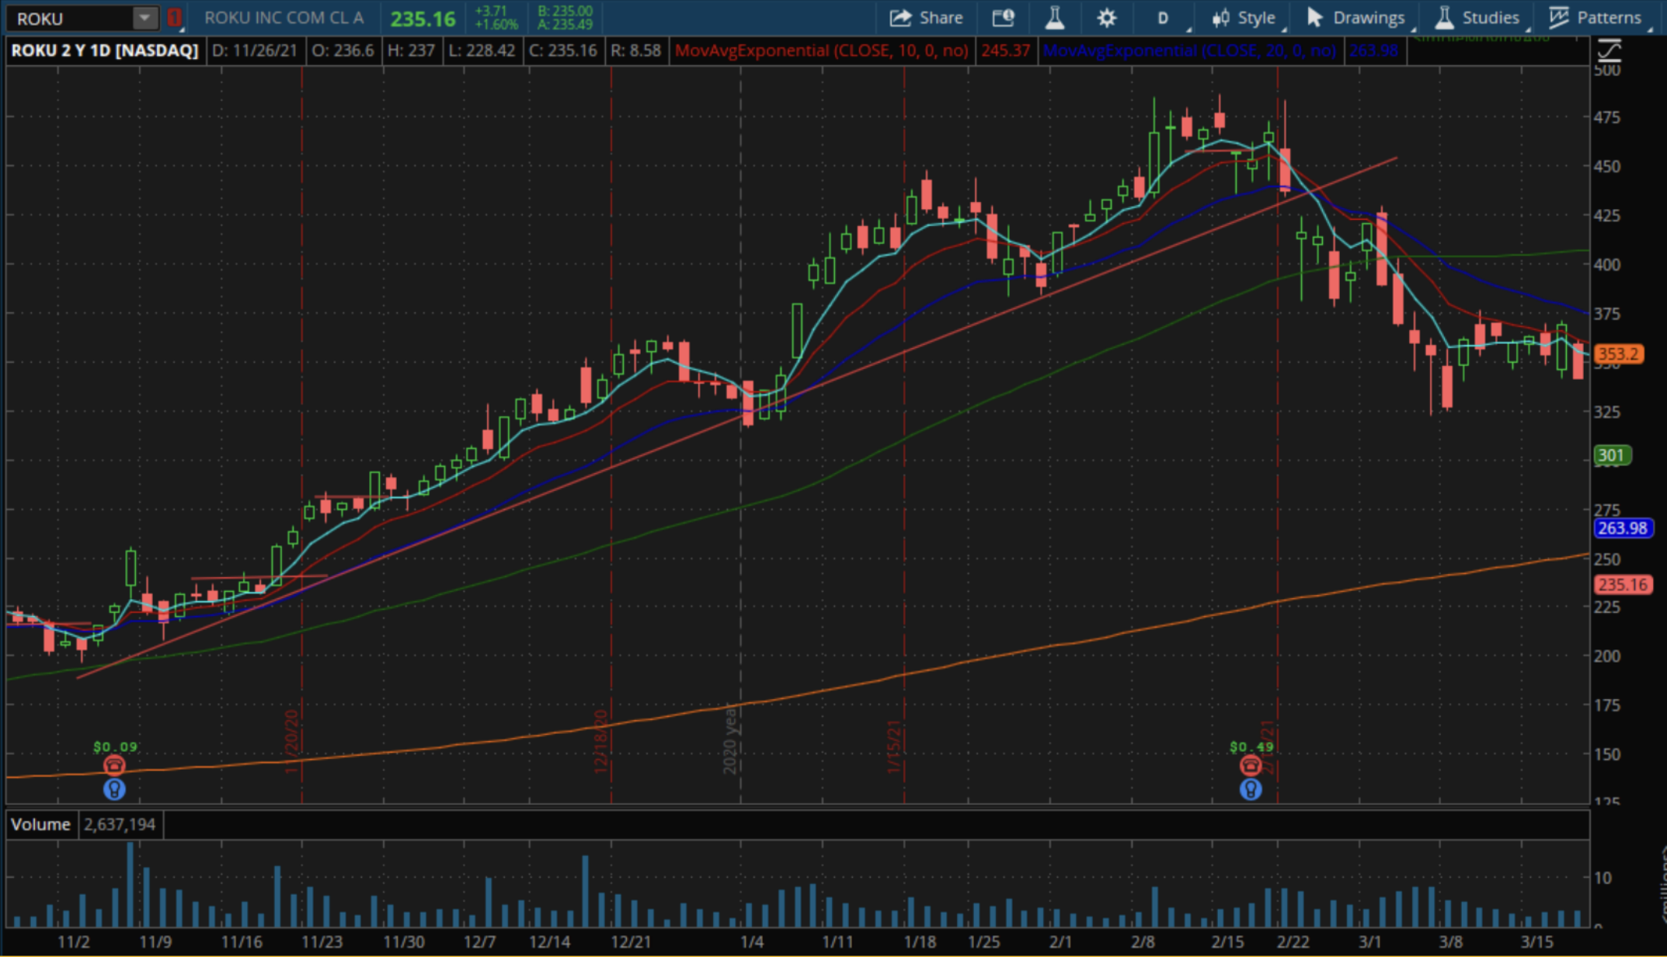Click the bid/ask B: 235.00 A: 235.49 readout
Image resolution: width=1667 pixels, height=957 pixels.
tap(565, 17)
